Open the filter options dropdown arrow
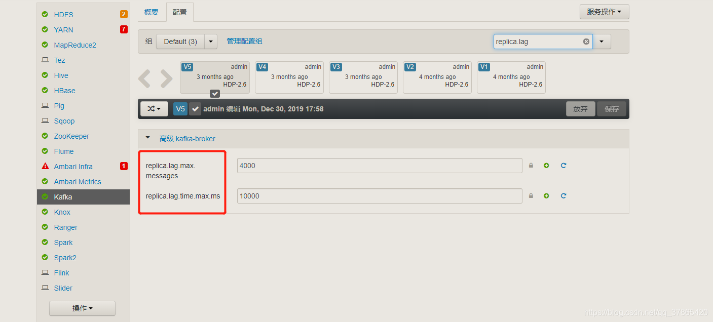Screen dimensions: 713x322 [602, 42]
